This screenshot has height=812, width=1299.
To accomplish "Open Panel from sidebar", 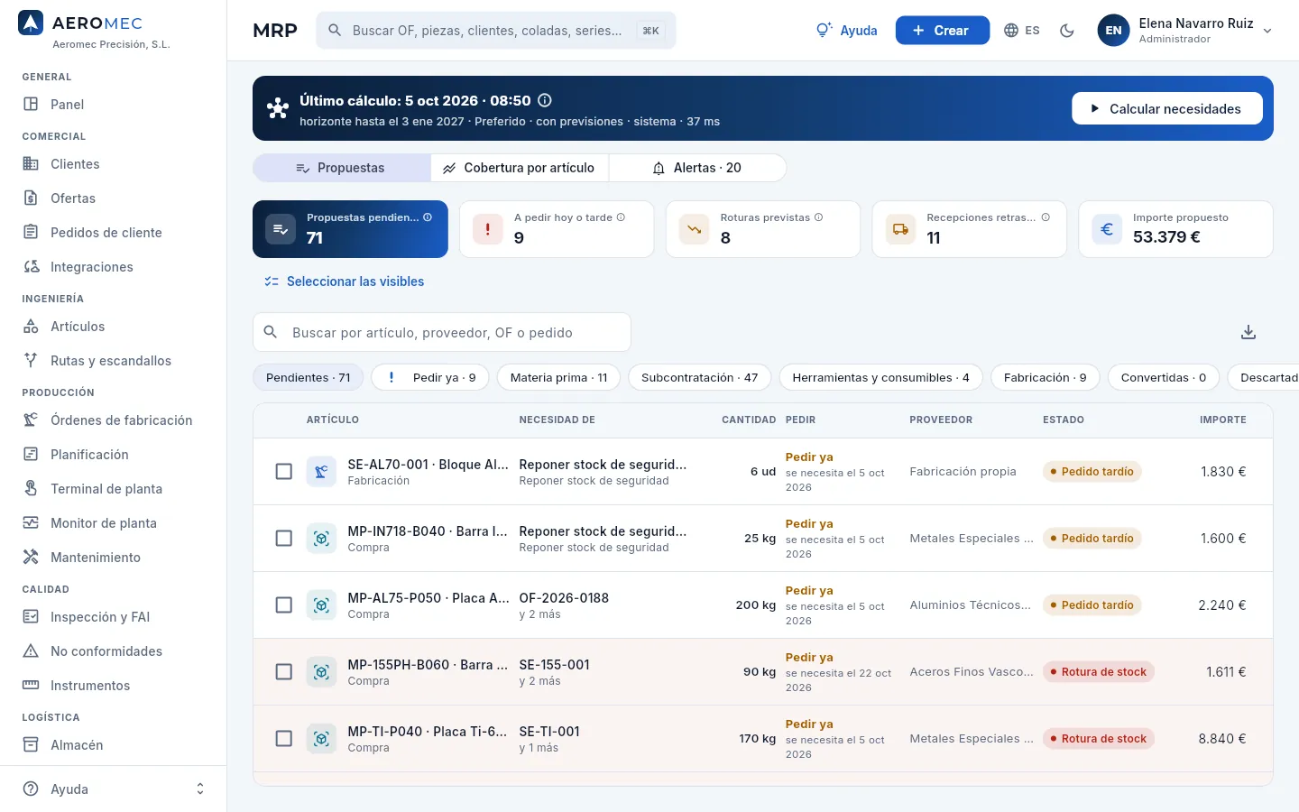I will point(113,105).
